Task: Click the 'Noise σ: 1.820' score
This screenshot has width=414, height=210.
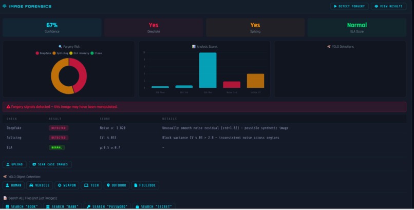Action: 112,128
